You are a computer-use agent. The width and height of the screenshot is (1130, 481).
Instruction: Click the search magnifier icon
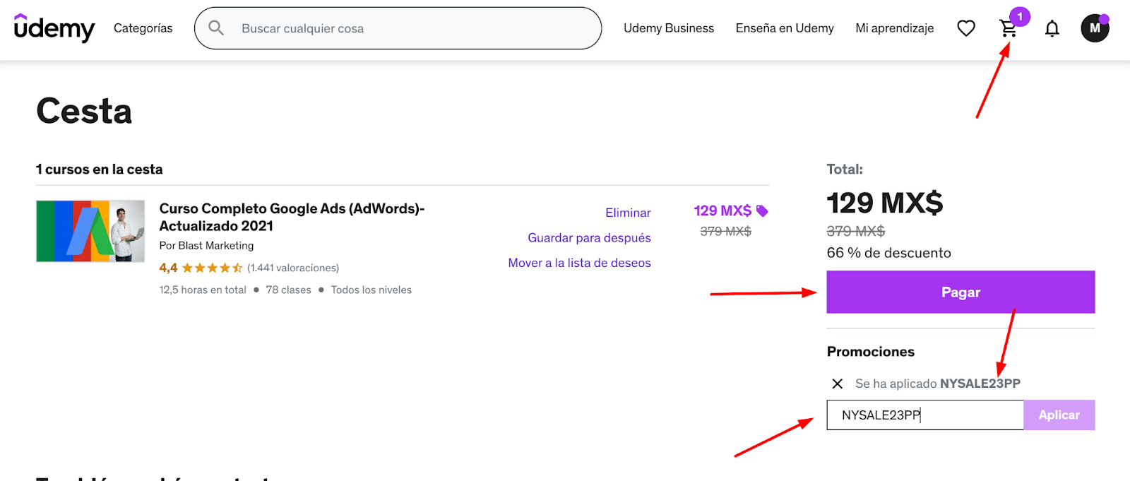coord(216,28)
